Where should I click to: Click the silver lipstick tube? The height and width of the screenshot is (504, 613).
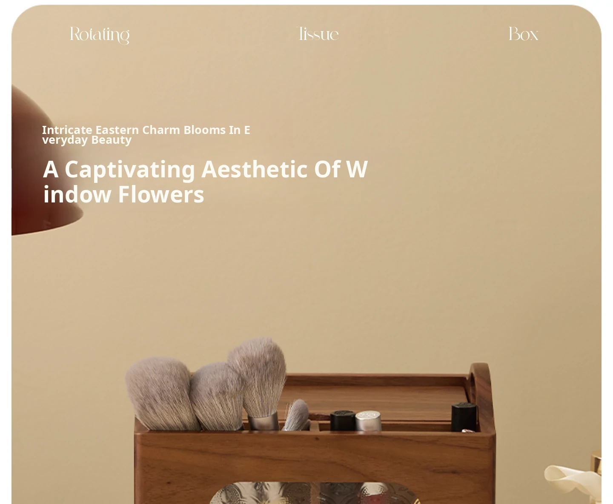368,421
